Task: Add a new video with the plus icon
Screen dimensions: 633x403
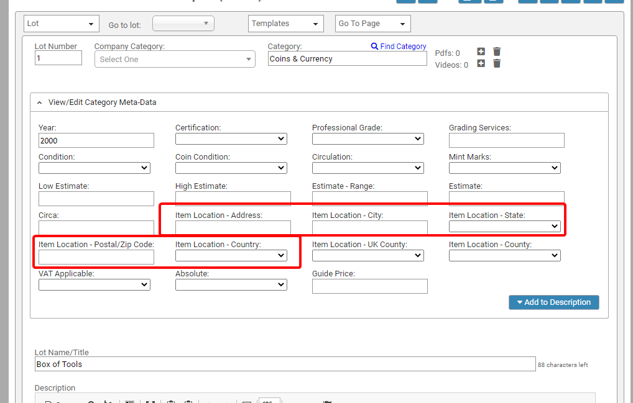Action: (x=481, y=63)
